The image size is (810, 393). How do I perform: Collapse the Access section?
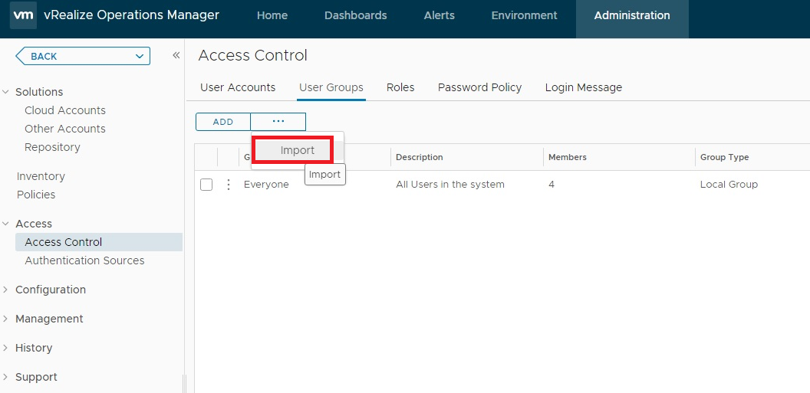click(x=5, y=224)
